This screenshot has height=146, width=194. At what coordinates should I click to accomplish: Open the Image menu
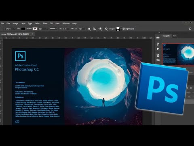pos(15,24)
